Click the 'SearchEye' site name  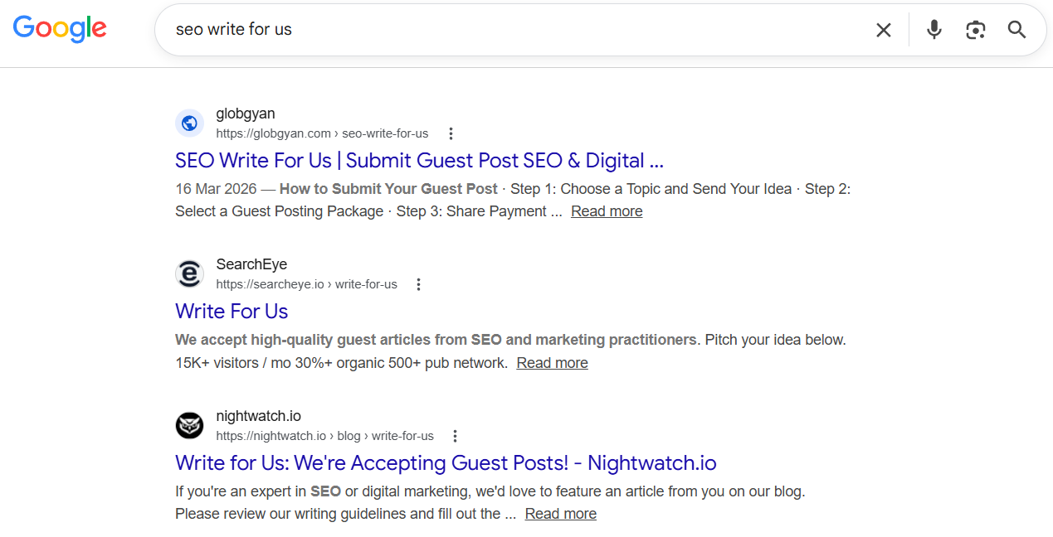pos(251,264)
